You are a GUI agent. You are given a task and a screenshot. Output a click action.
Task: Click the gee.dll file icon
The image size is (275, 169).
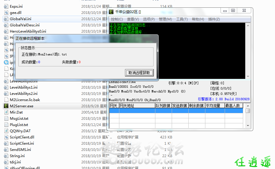(x=6, y=12)
